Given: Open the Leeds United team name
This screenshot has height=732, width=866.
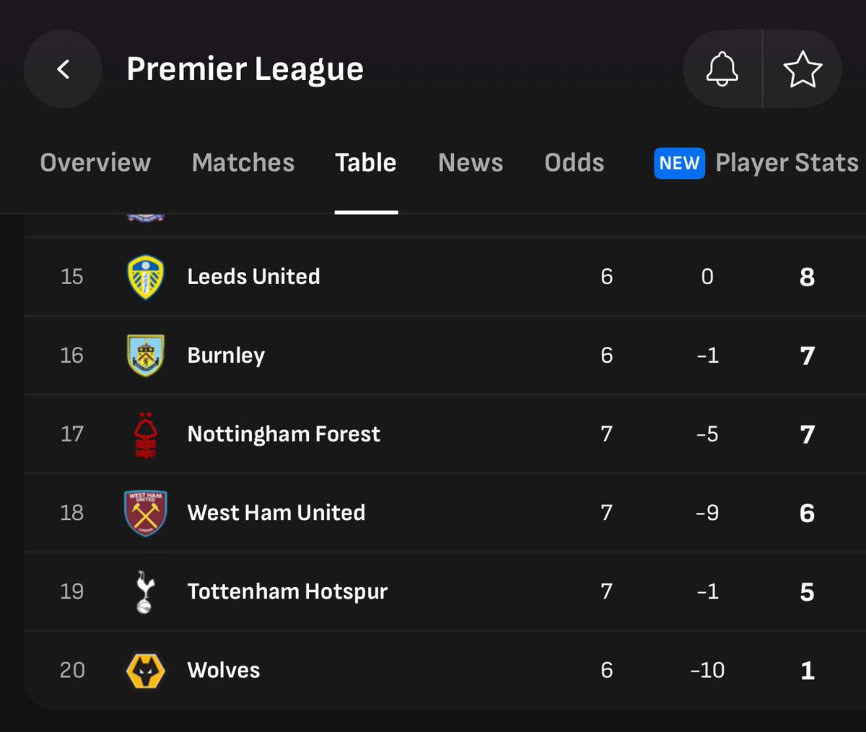Looking at the screenshot, I should pos(253,277).
